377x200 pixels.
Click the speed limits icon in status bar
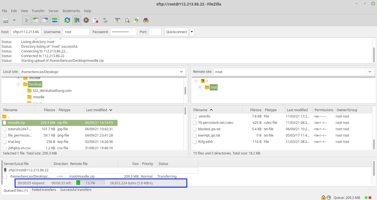[329, 198]
